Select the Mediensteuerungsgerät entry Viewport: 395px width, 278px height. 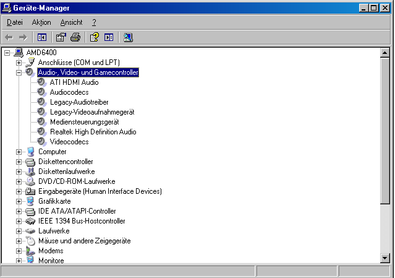click(x=85, y=122)
